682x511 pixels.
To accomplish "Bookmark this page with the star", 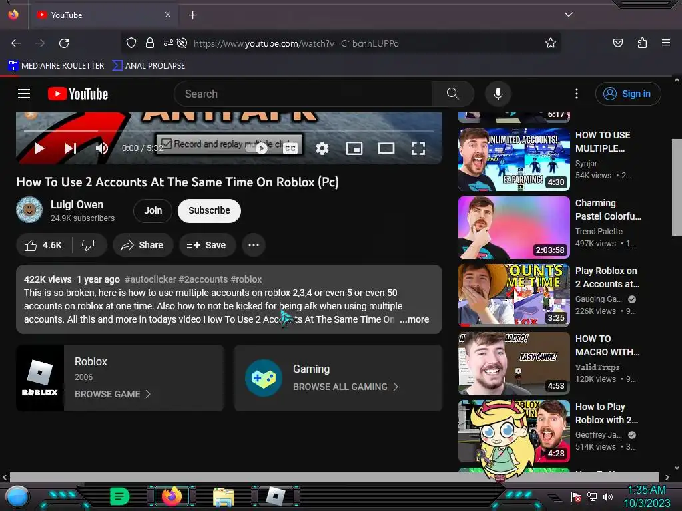I will click(551, 43).
